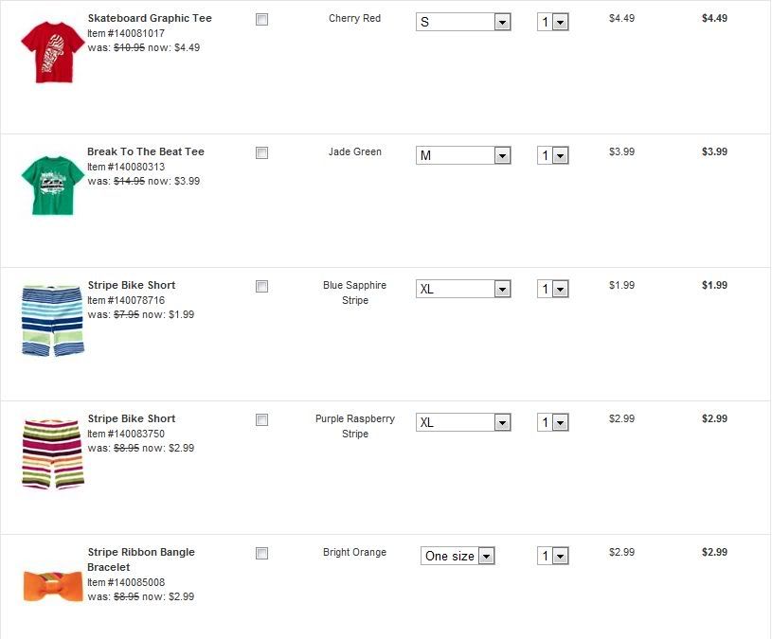Tick the Stripe Ribbon Bangle Bracelet checkbox

click(x=262, y=554)
